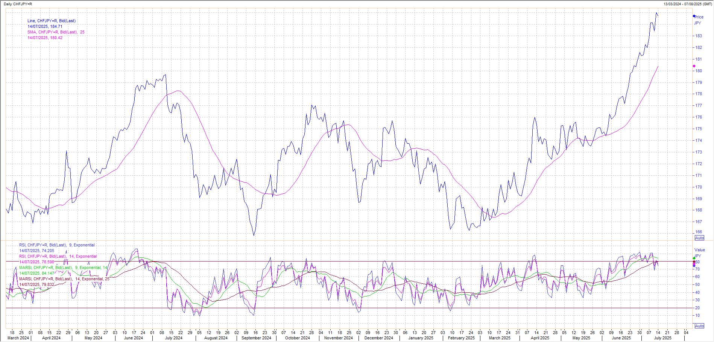Select the SMA 25 legend label
The height and width of the screenshot is (342, 714).
pyautogui.click(x=56, y=32)
